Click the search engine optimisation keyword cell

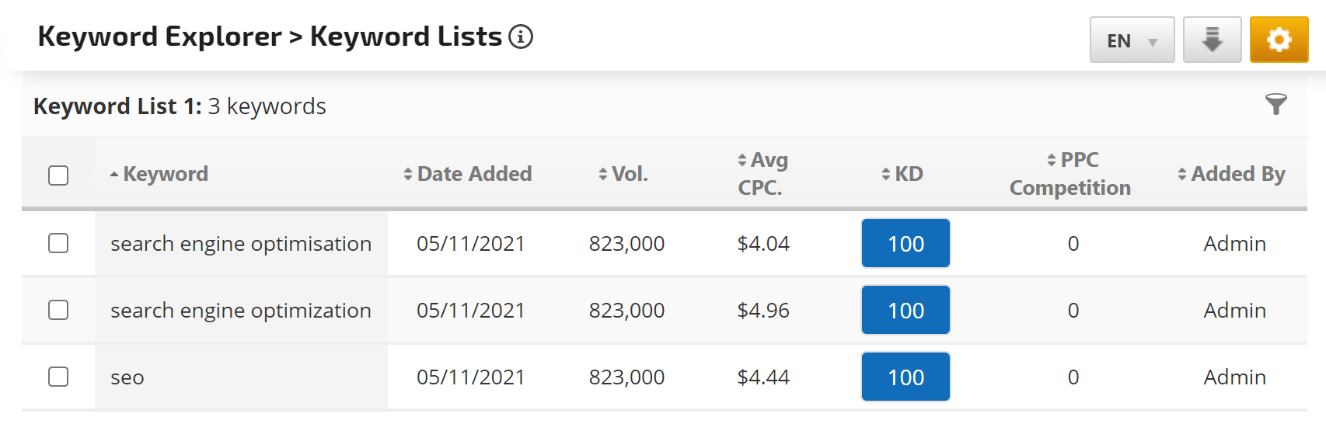click(241, 243)
